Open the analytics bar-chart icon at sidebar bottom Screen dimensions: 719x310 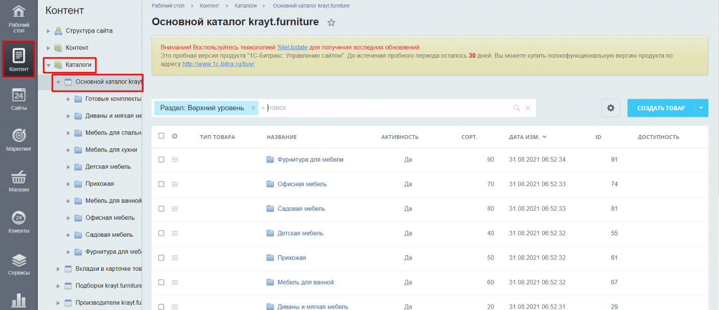19,301
